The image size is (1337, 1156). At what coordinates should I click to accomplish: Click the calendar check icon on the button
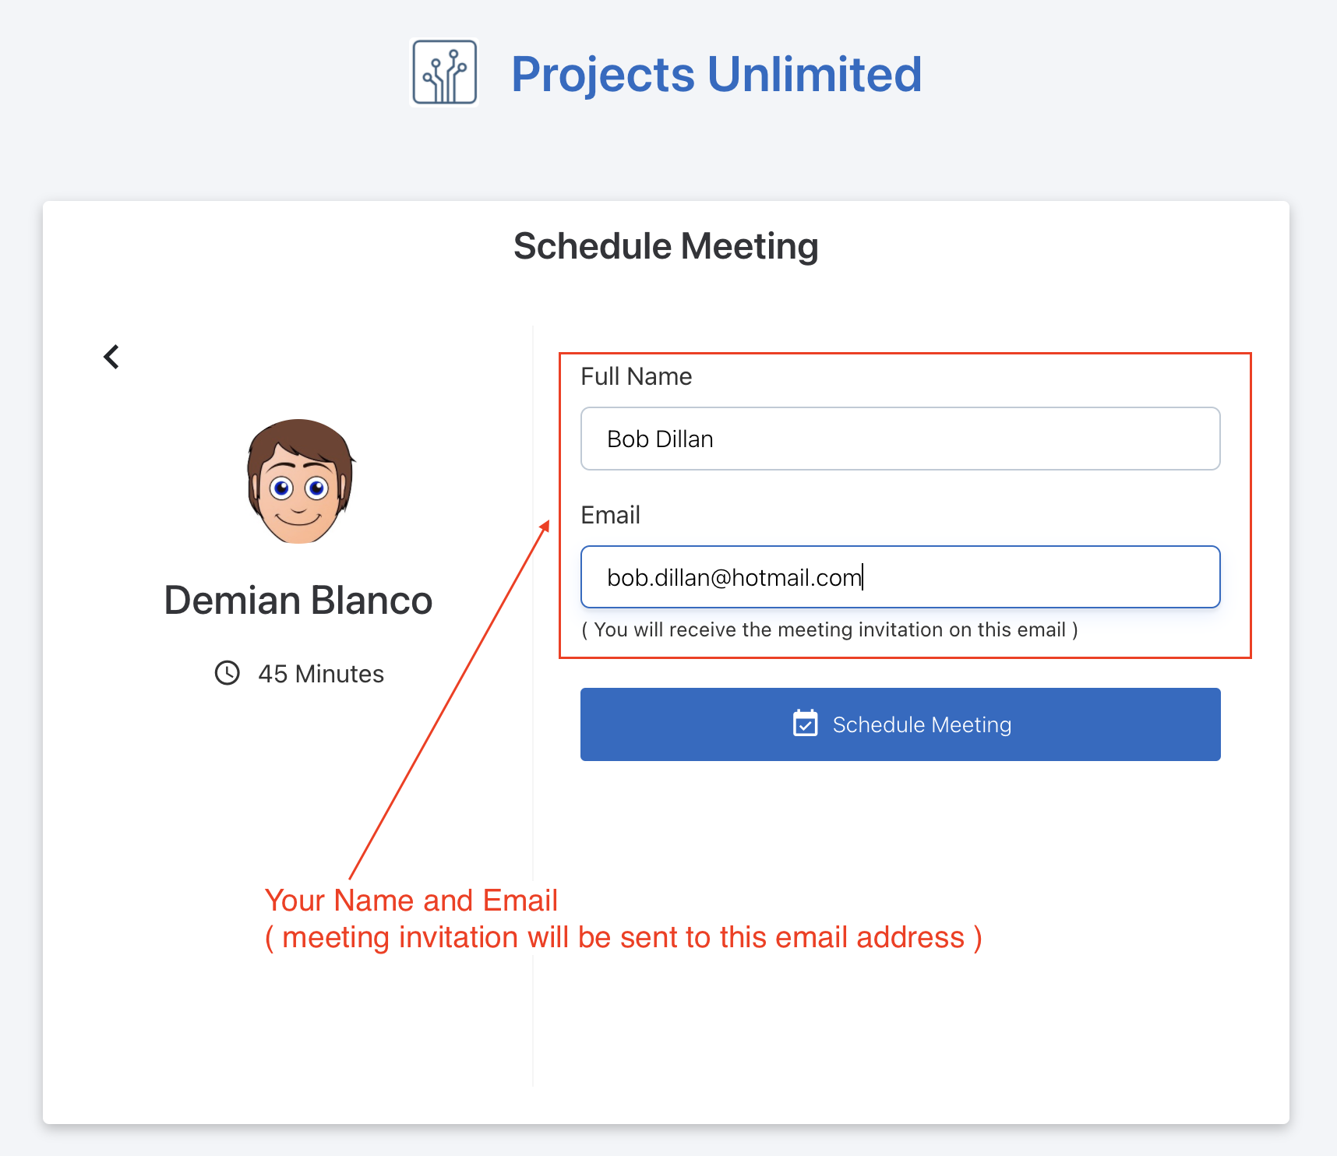[x=805, y=724]
